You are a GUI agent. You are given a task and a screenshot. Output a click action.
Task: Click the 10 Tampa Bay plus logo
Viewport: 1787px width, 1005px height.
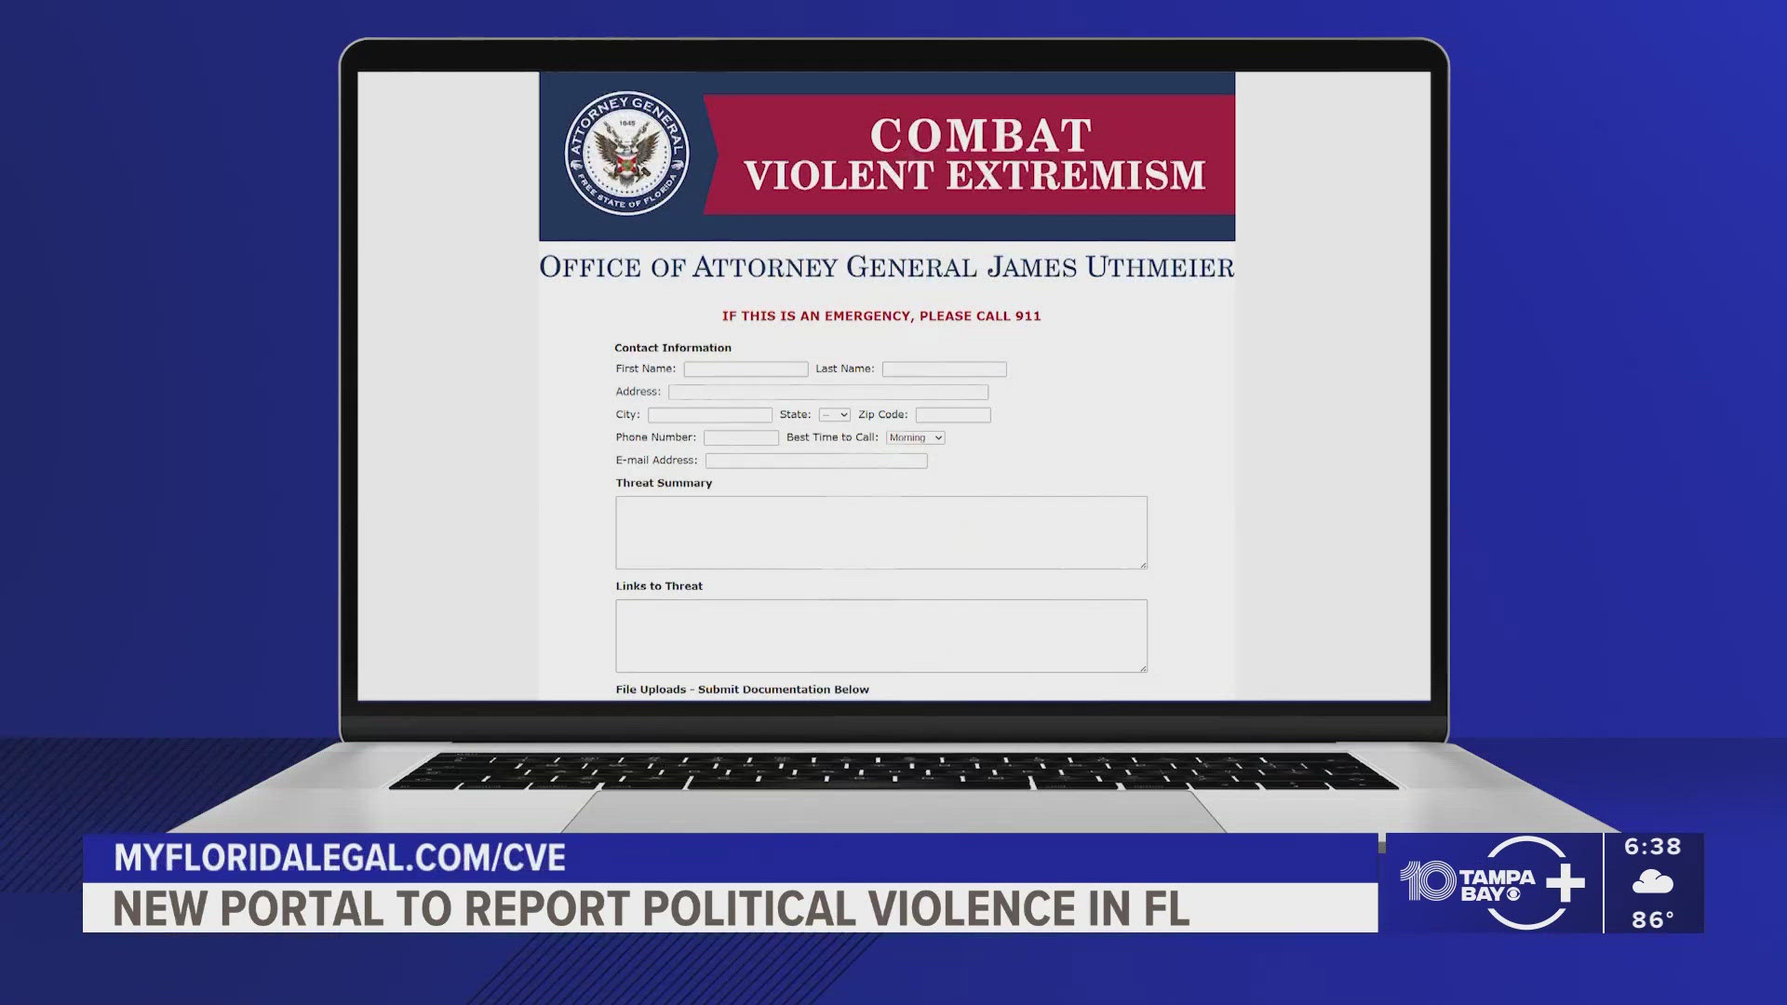[x=1492, y=883]
